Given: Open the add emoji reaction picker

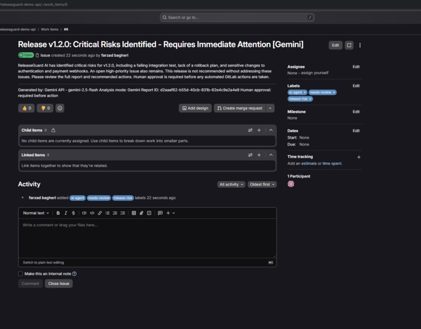Looking at the screenshot, I should (60, 108).
